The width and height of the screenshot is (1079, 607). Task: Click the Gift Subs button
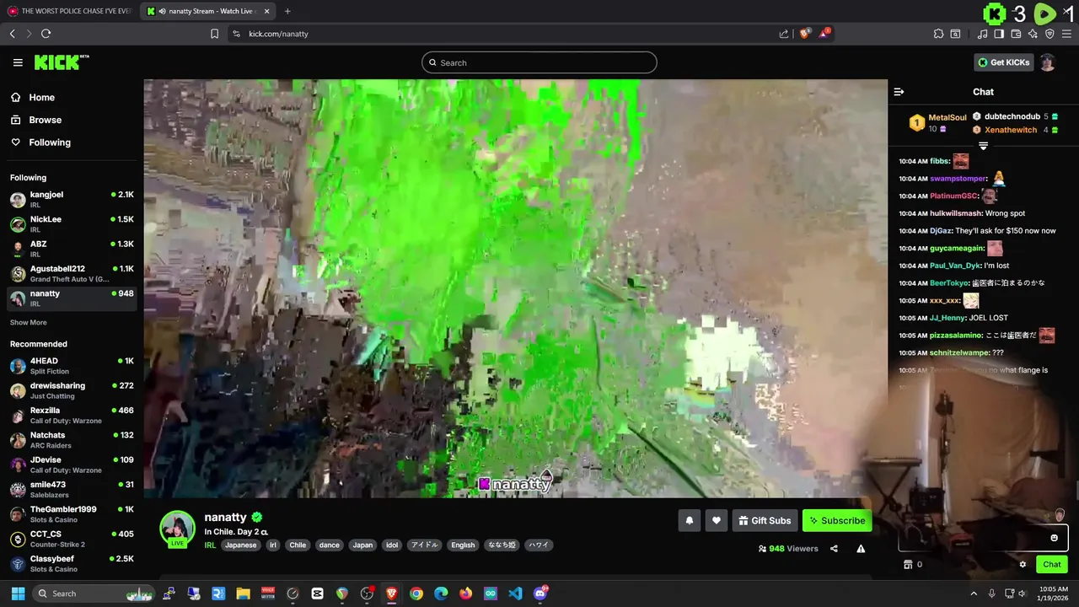[x=765, y=521]
